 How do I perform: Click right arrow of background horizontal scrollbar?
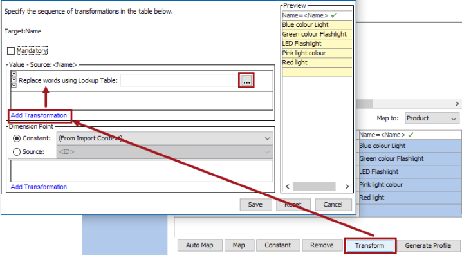457,104
